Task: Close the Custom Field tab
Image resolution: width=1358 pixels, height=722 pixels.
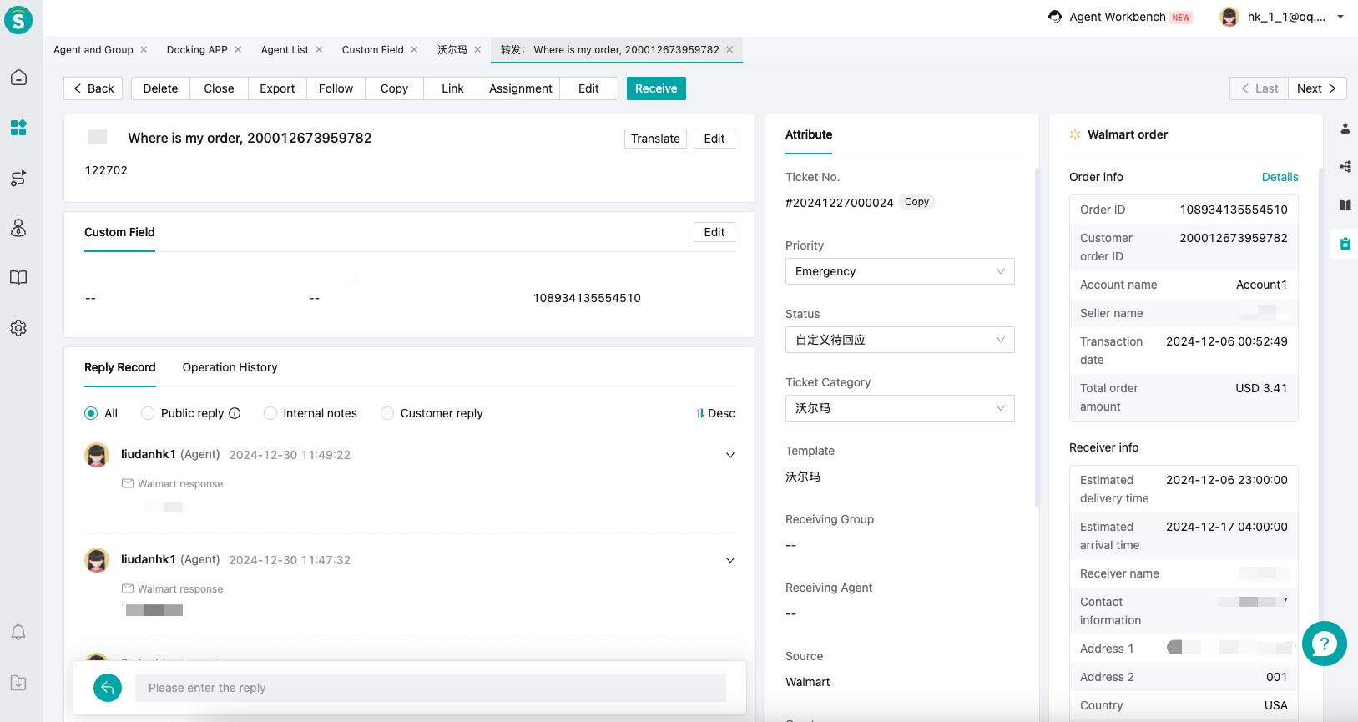Action: point(414,49)
